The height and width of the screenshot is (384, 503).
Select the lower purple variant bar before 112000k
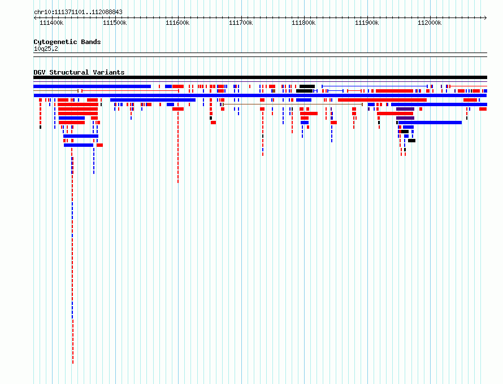[405, 118]
